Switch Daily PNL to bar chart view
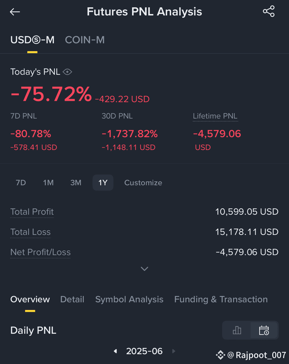Image resolution: width=289 pixels, height=364 pixels. click(237, 330)
